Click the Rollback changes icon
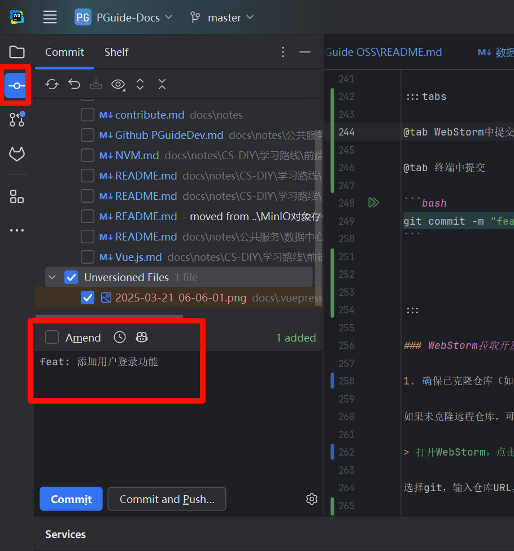This screenshot has height=551, width=514. point(74,84)
